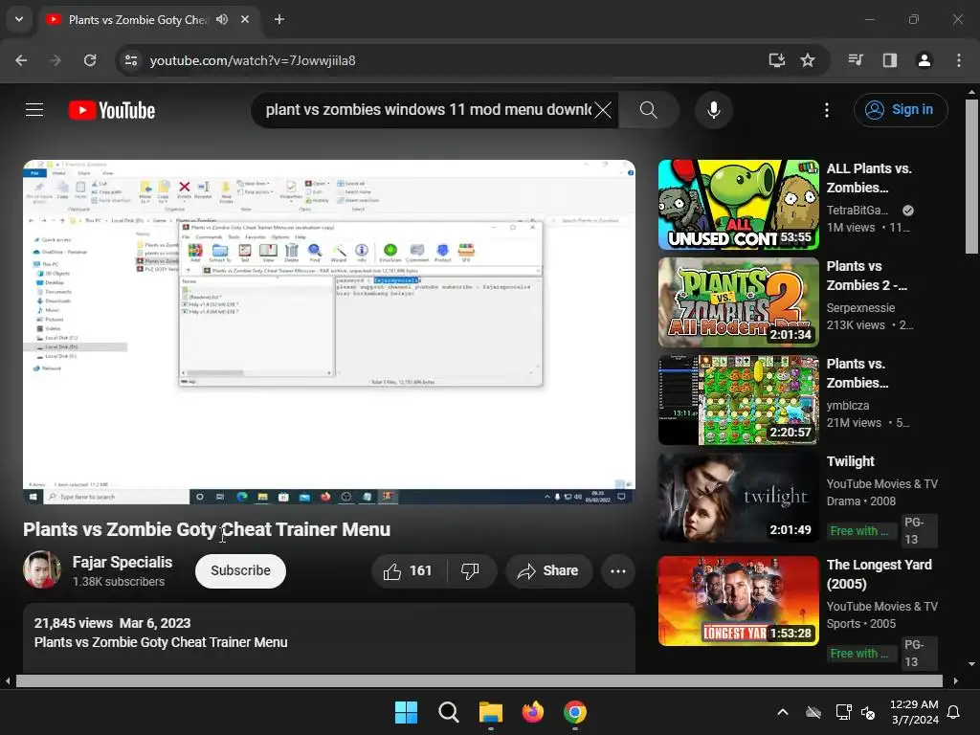
Task: Expand the tab search dropdown arrow
Action: [x=19, y=19]
